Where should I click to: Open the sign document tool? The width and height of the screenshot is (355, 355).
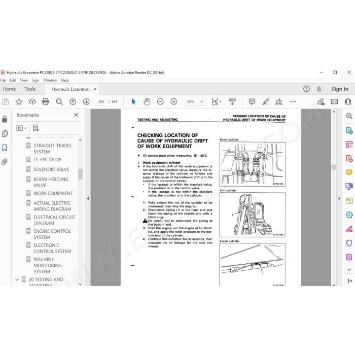279,101
